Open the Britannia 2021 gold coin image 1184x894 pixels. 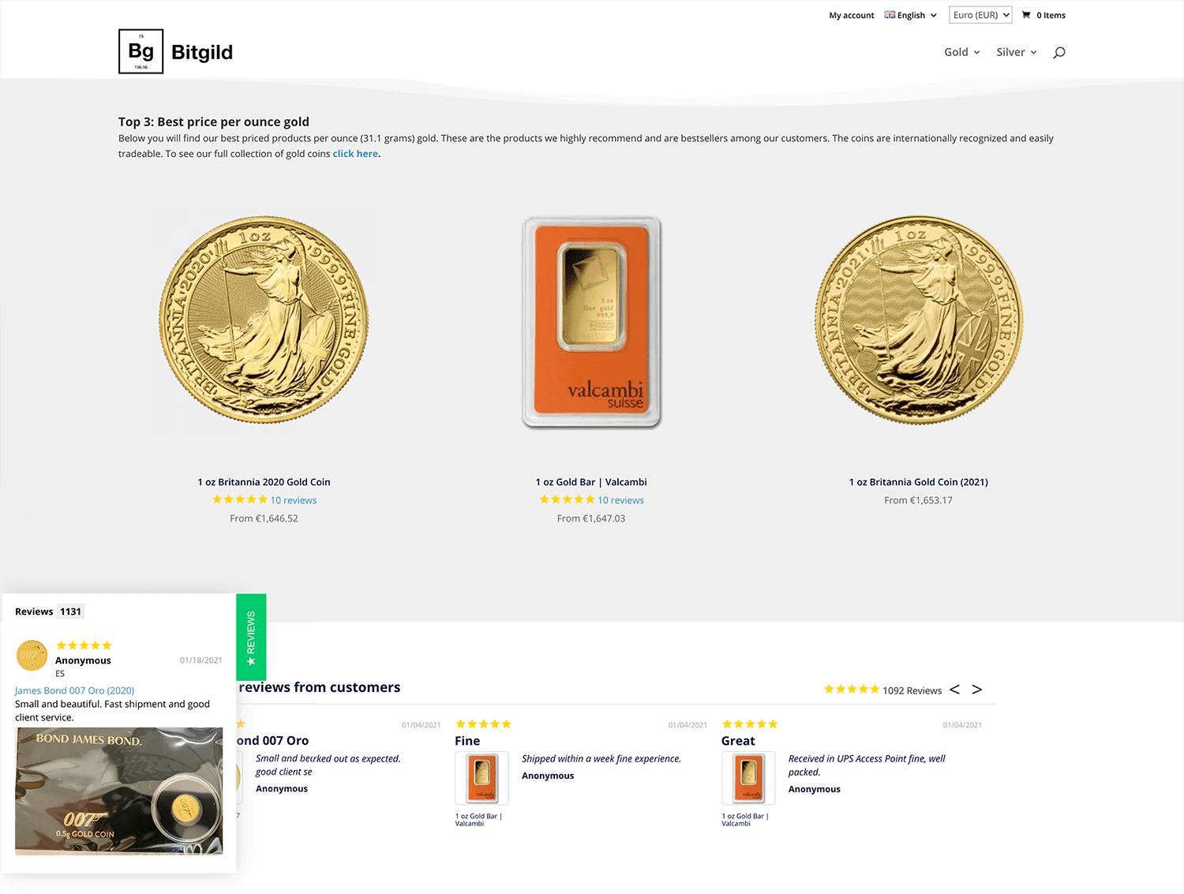(919, 320)
